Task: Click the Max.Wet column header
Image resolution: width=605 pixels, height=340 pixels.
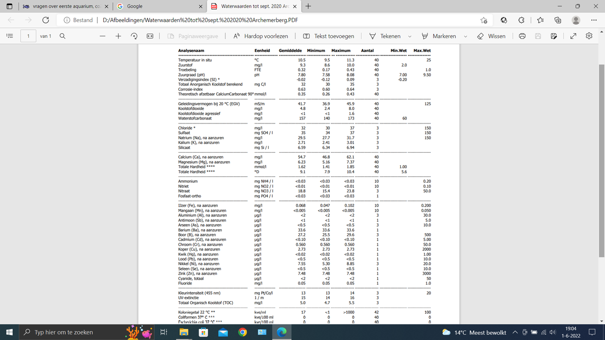Action: coord(422,51)
